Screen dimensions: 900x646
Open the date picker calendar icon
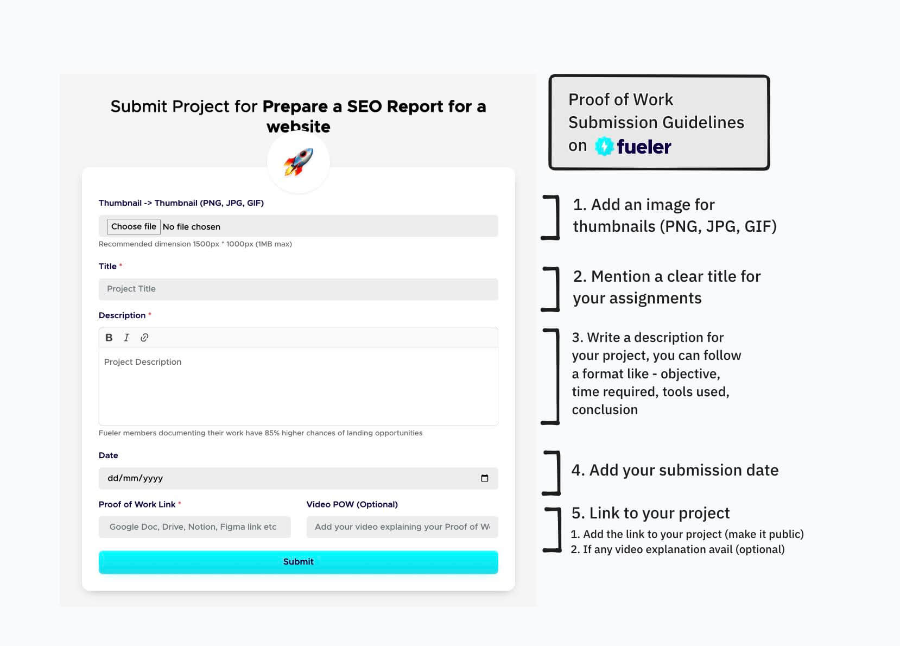[x=485, y=478]
